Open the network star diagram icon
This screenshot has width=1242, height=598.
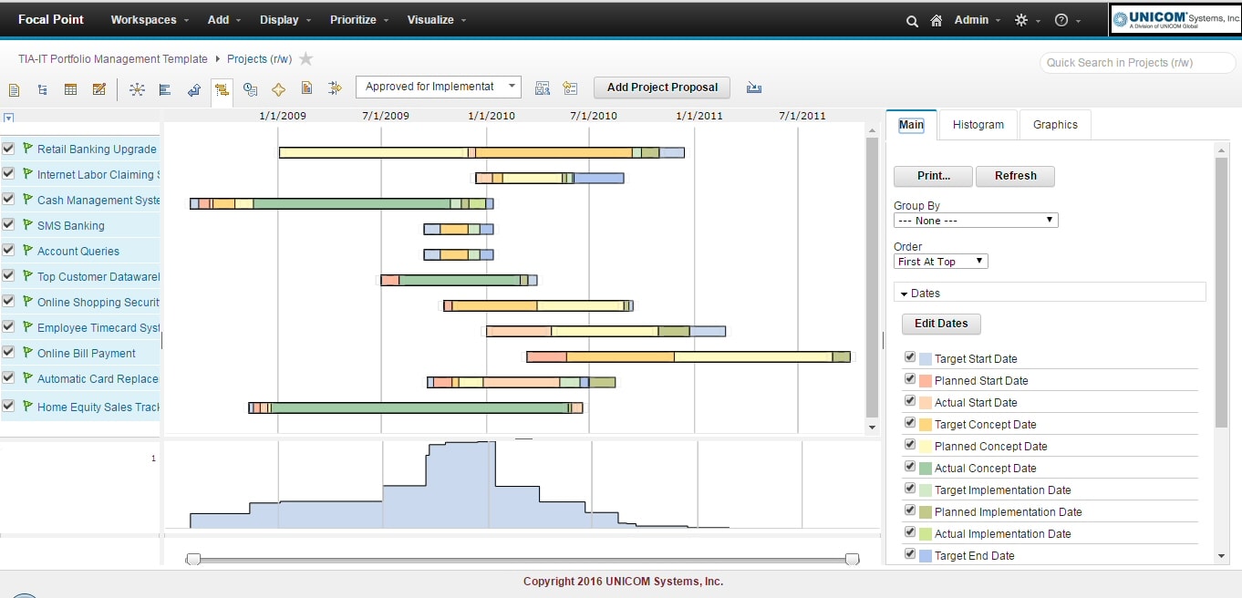click(137, 89)
